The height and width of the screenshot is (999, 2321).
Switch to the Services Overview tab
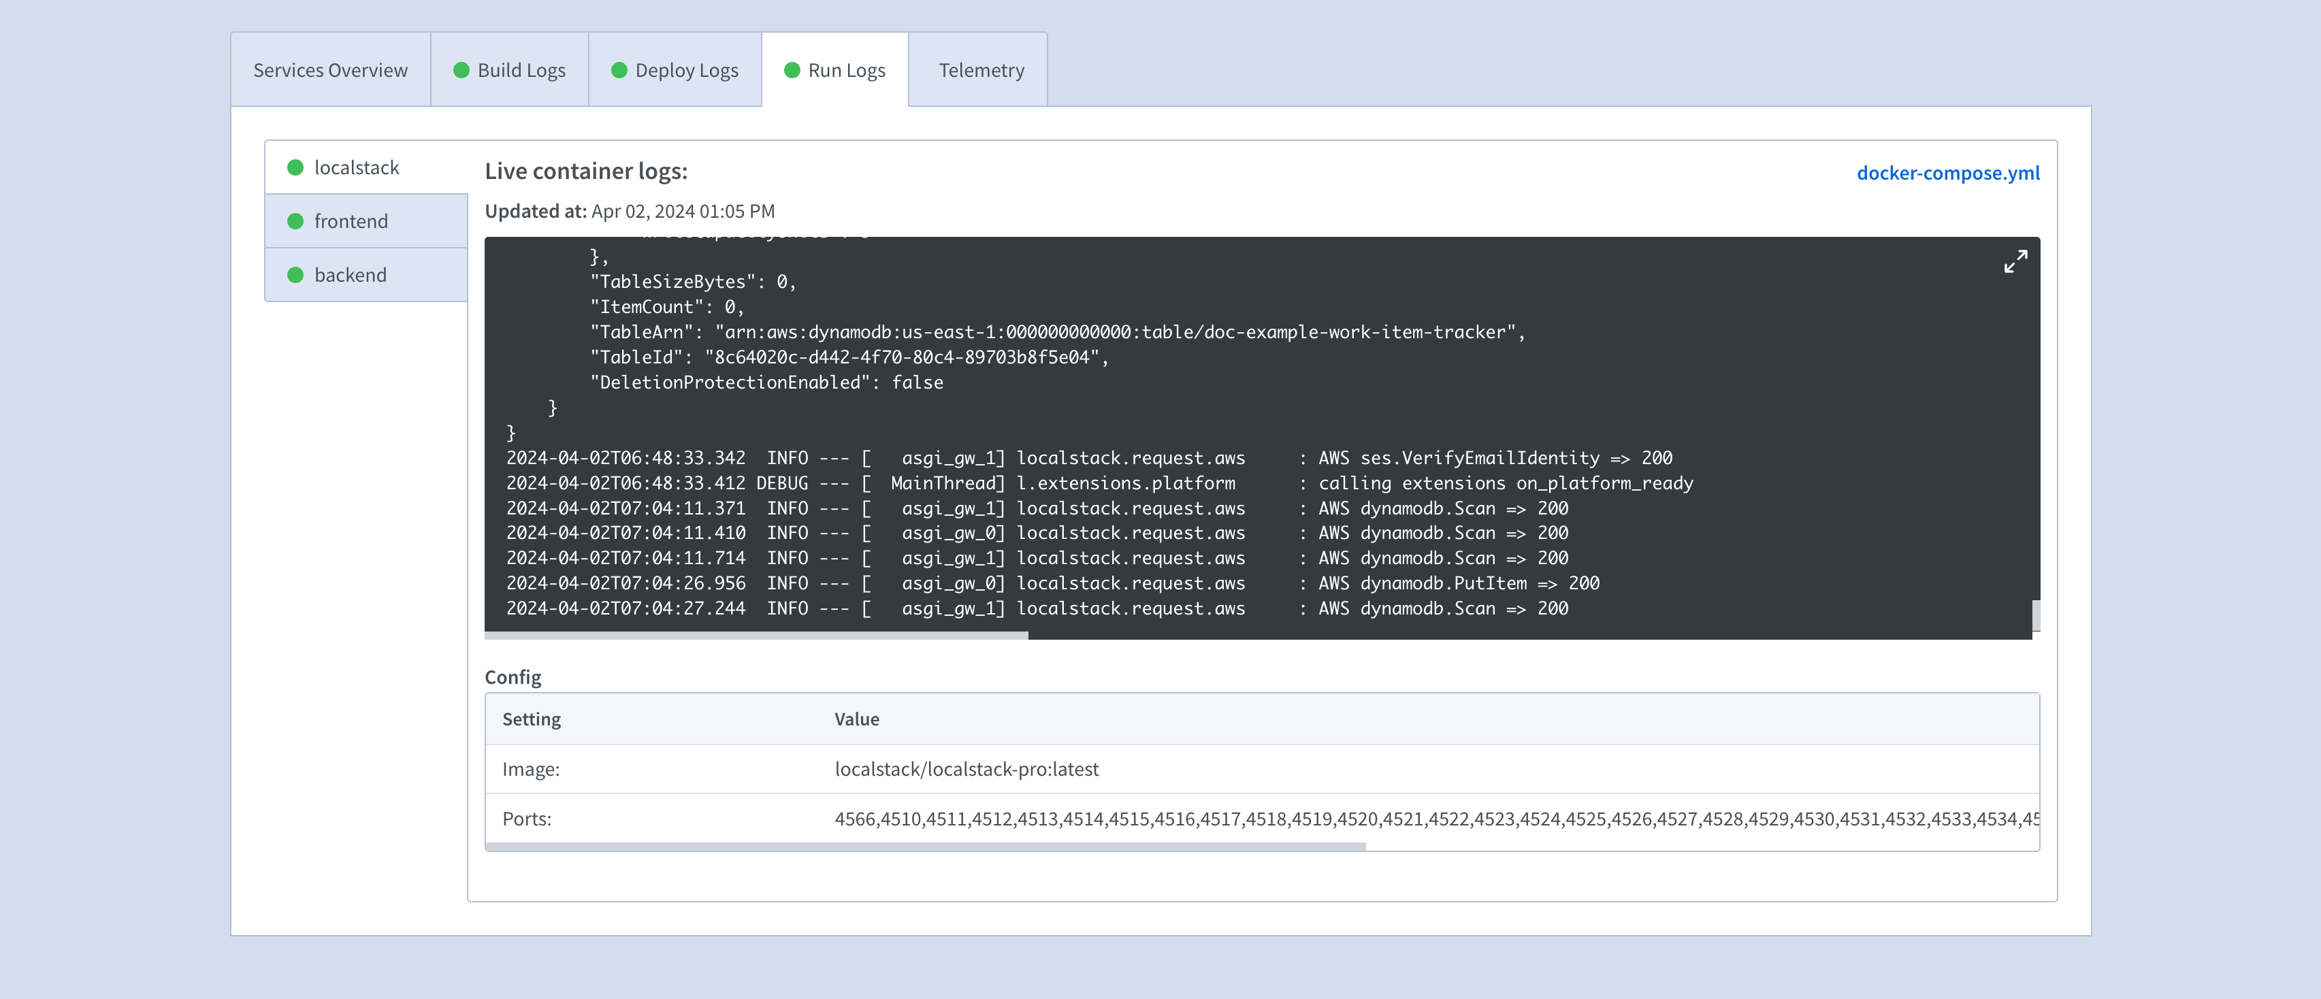(331, 69)
